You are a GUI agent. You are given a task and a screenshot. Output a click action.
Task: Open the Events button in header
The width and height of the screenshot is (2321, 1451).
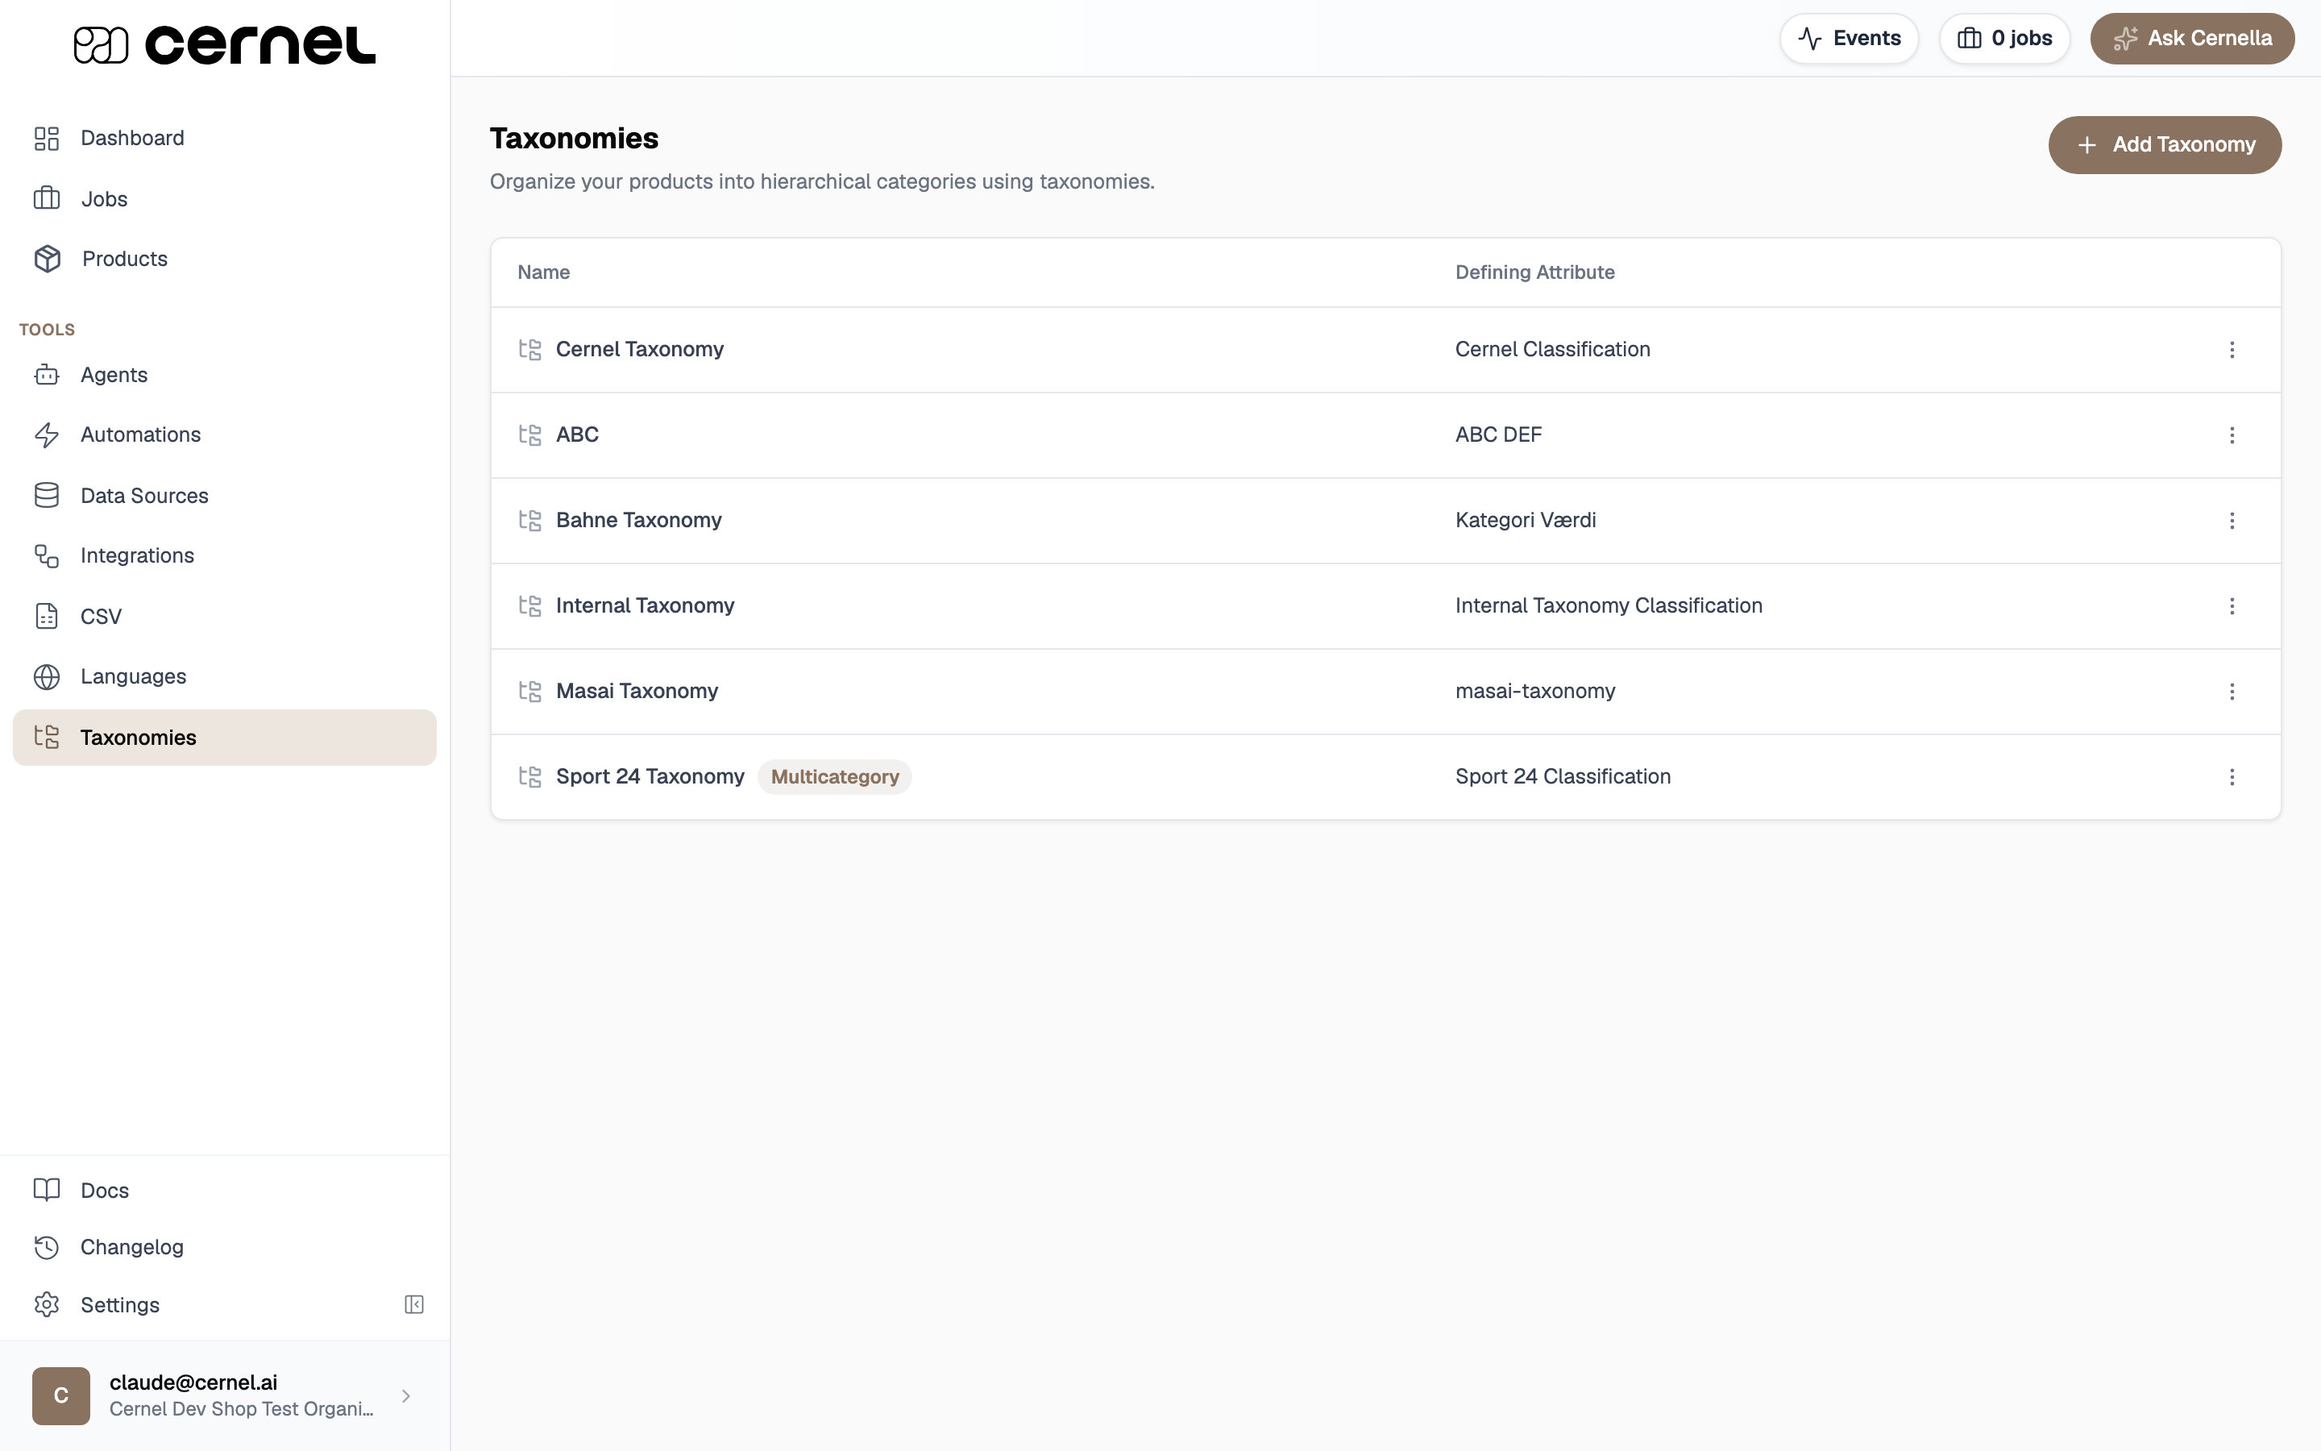1848,39
